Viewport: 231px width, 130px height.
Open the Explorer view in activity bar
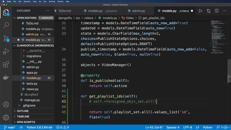(x=6, y=12)
